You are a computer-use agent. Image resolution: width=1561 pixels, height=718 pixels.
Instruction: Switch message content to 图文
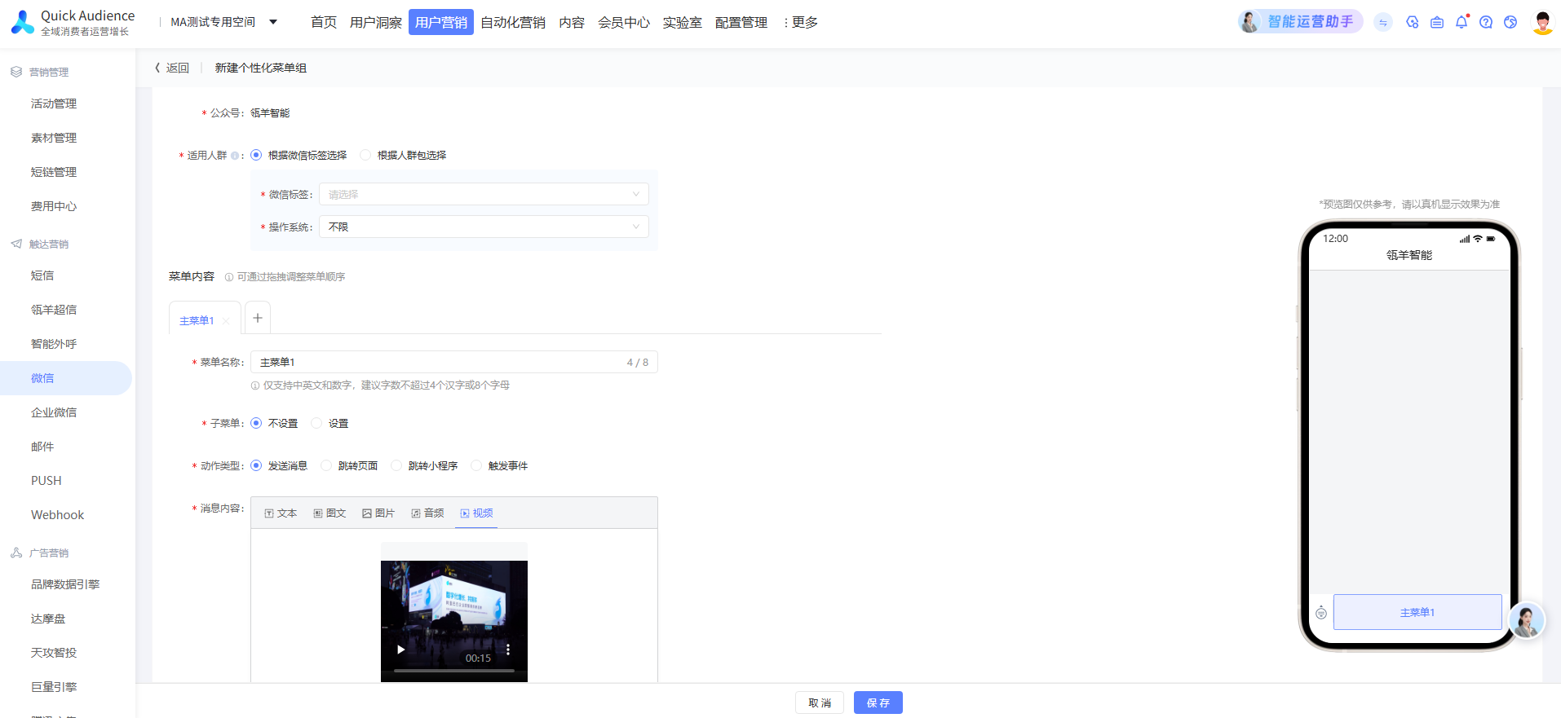[329, 513]
